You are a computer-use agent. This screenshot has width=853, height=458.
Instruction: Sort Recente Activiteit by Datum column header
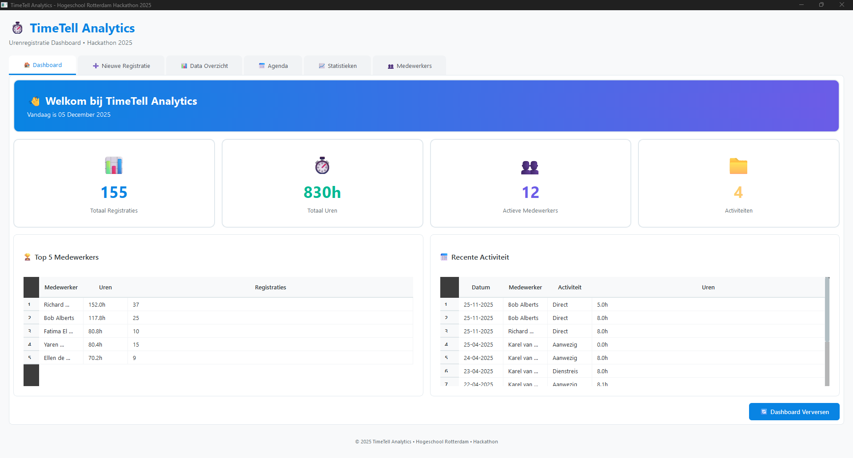coord(481,288)
